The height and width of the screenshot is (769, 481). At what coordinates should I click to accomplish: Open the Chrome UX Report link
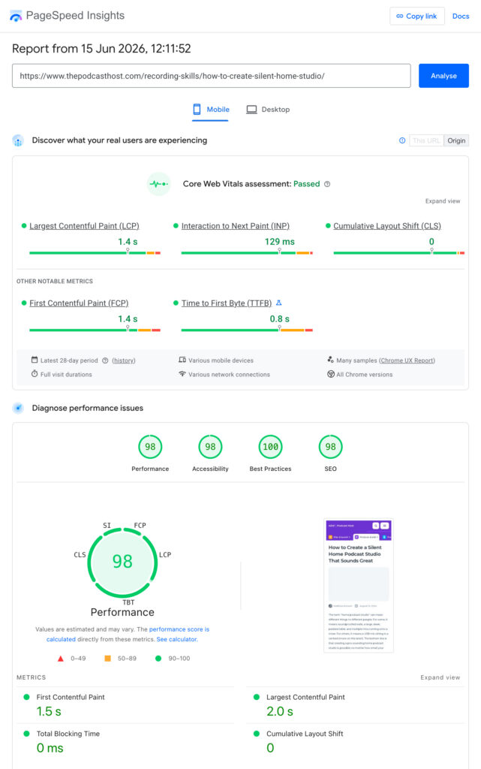407,360
